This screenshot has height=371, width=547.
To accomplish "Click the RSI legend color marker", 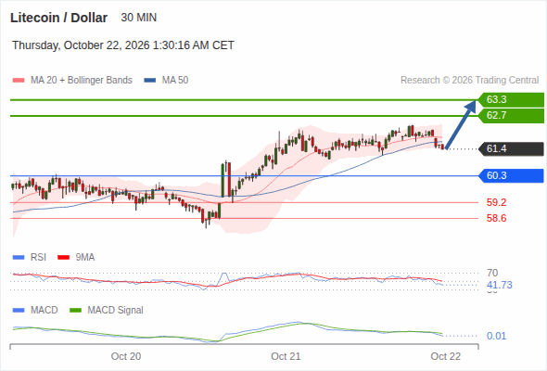I will [19, 258].
